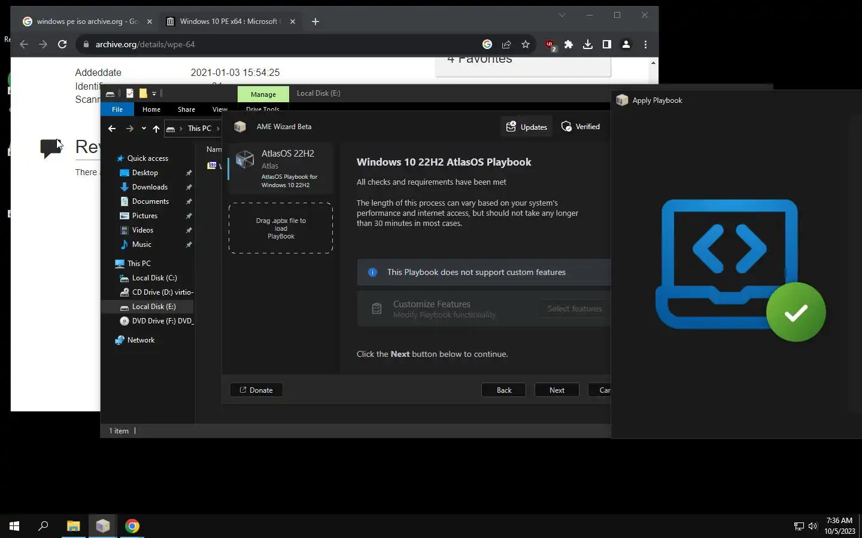
Task: Open the File menu in File Explorer
Action: pos(117,109)
